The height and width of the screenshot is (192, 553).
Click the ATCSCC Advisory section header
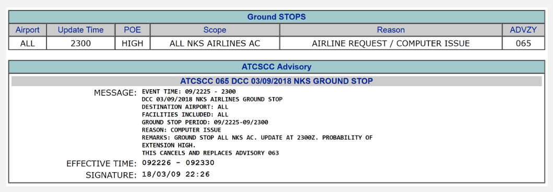pyautogui.click(x=276, y=67)
